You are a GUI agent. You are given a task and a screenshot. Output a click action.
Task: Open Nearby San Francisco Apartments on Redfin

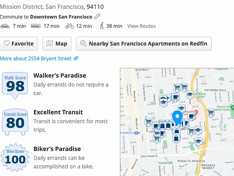click(144, 44)
